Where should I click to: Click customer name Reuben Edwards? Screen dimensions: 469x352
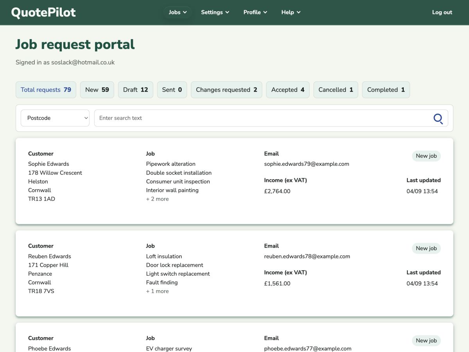(x=50, y=256)
